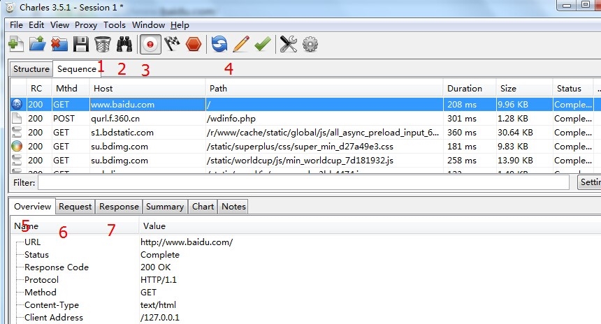The height and width of the screenshot is (324, 601).
Task: Open the Response tab
Action: (119, 207)
